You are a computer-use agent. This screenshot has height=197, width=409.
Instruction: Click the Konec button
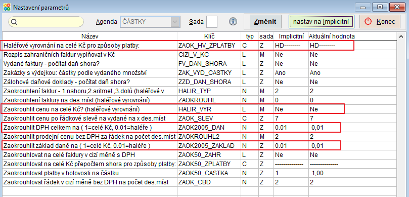[380, 21]
